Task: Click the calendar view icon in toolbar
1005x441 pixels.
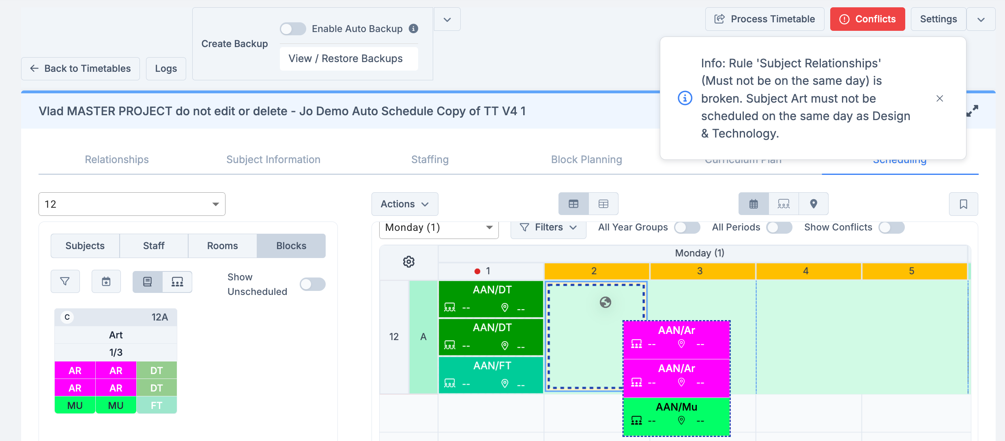Action: [x=753, y=204]
